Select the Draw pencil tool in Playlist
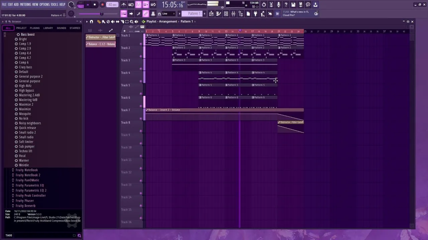This screenshot has width=428, height=240. (x=99, y=22)
